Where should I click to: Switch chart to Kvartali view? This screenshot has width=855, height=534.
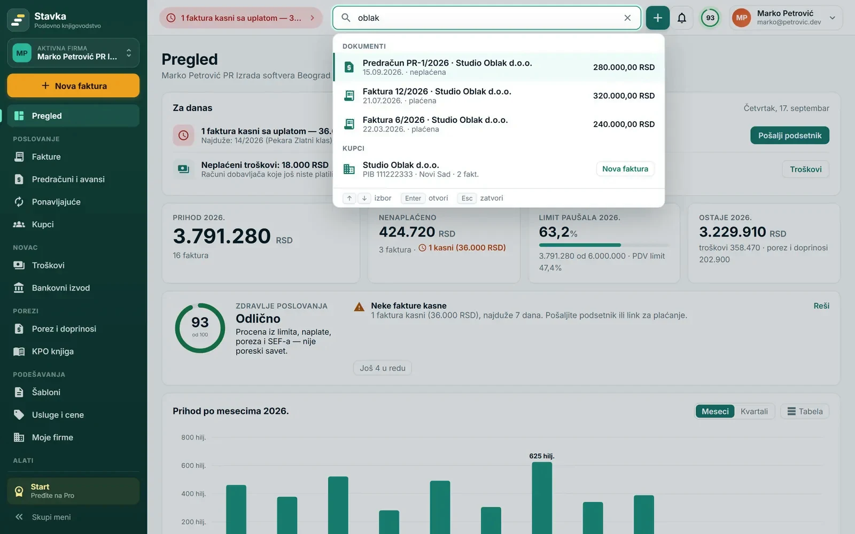click(x=754, y=411)
